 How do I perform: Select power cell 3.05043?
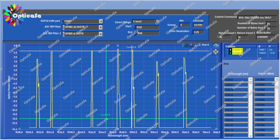point(264,110)
